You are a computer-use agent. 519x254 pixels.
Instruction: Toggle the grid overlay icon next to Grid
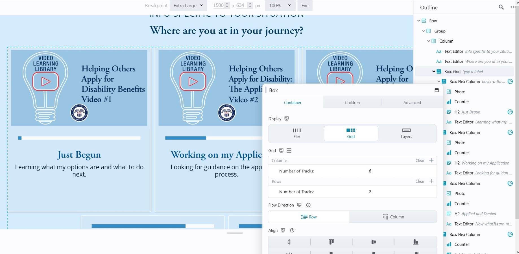pos(289,151)
